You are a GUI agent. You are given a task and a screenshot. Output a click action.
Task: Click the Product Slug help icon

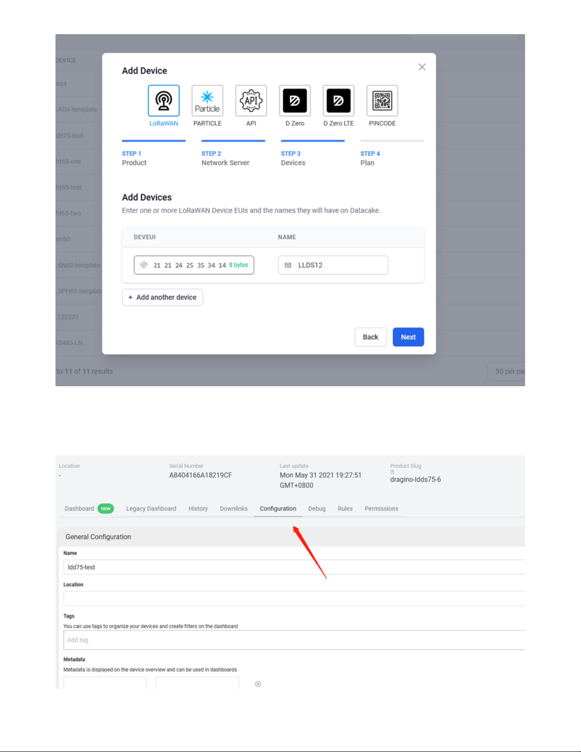pyautogui.click(x=392, y=472)
